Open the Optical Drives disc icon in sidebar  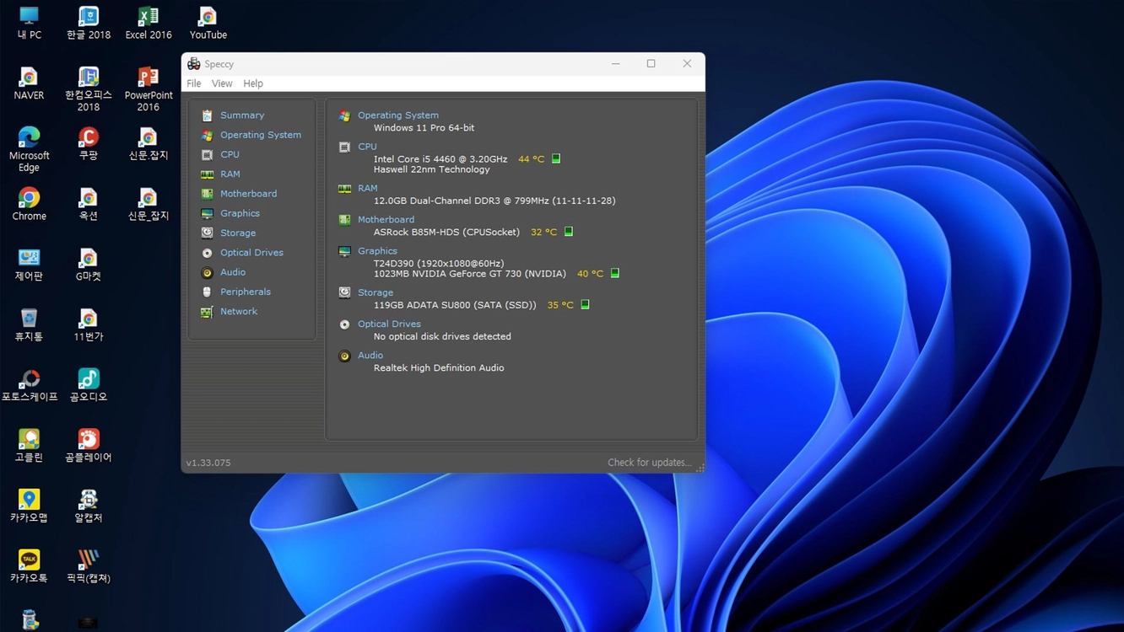click(207, 253)
